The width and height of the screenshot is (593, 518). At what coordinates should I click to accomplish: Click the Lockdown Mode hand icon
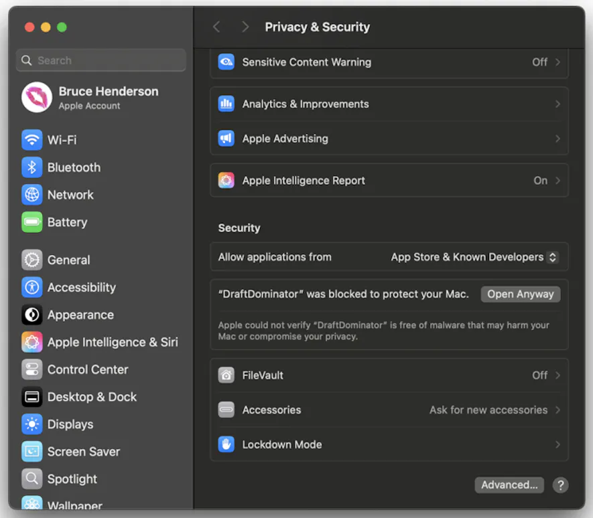click(x=226, y=444)
